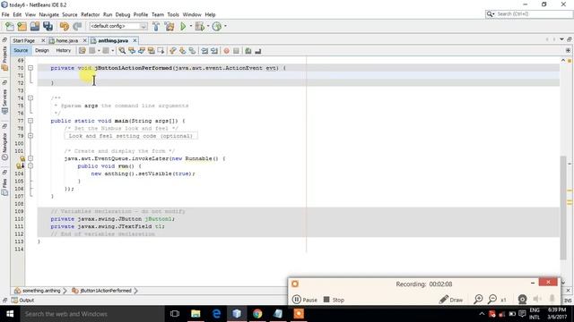Click the Redo toolbar icon
Screen dimensions: 574x322
coord(77,26)
